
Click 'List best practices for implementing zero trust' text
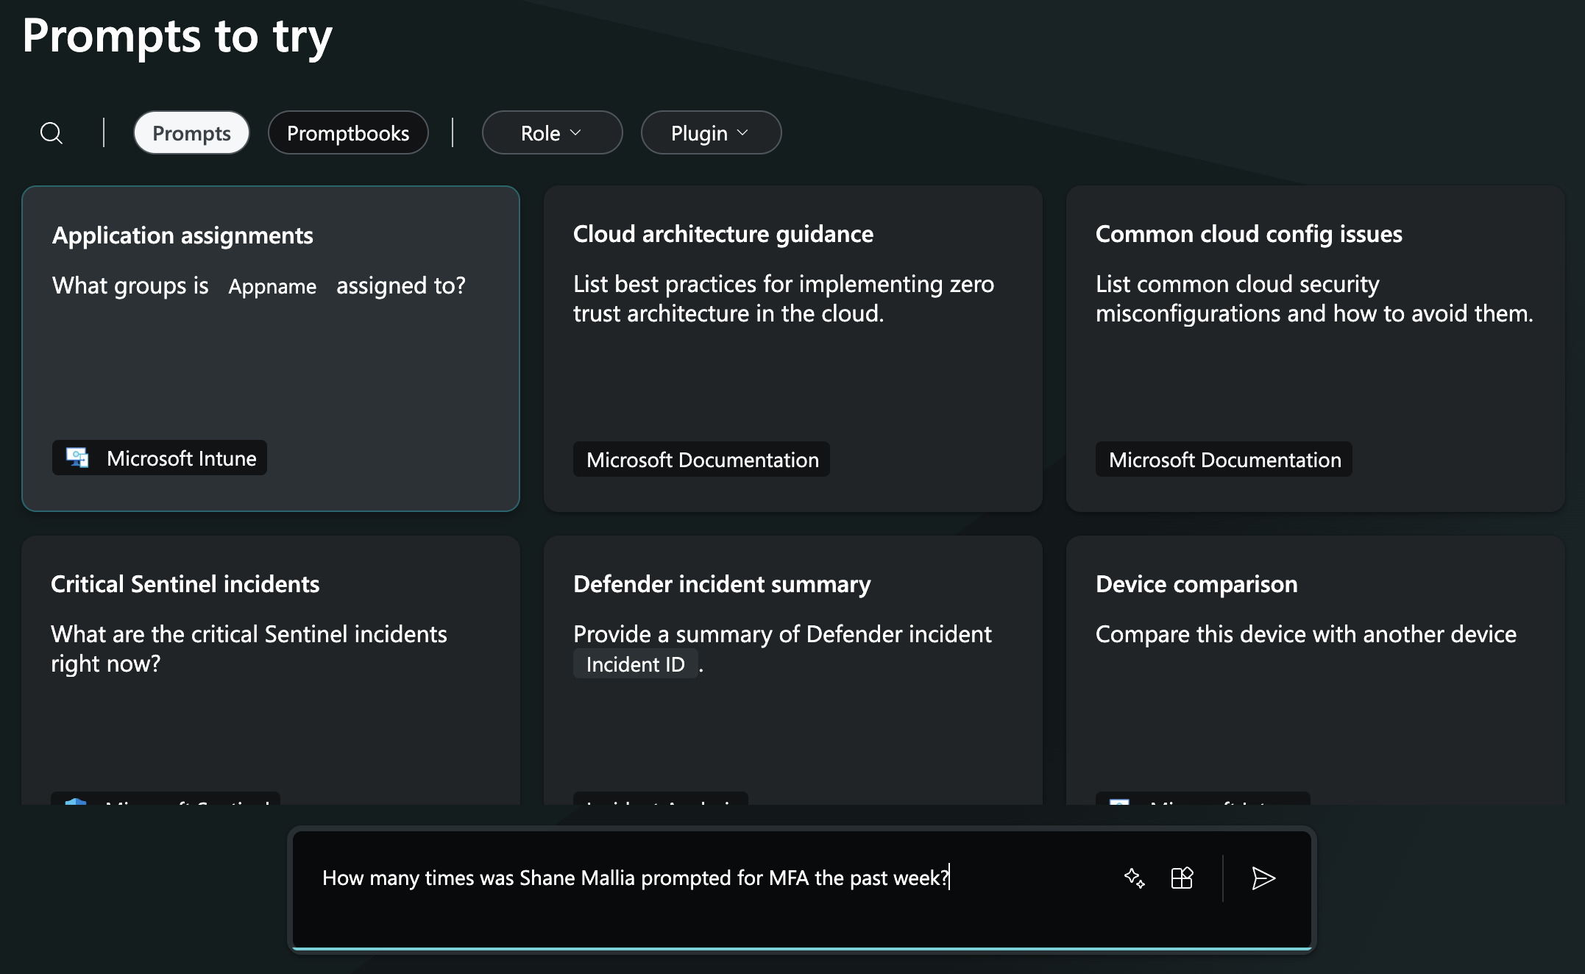click(783, 299)
